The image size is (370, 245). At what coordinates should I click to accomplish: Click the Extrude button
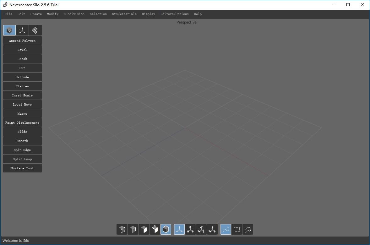(x=22, y=77)
